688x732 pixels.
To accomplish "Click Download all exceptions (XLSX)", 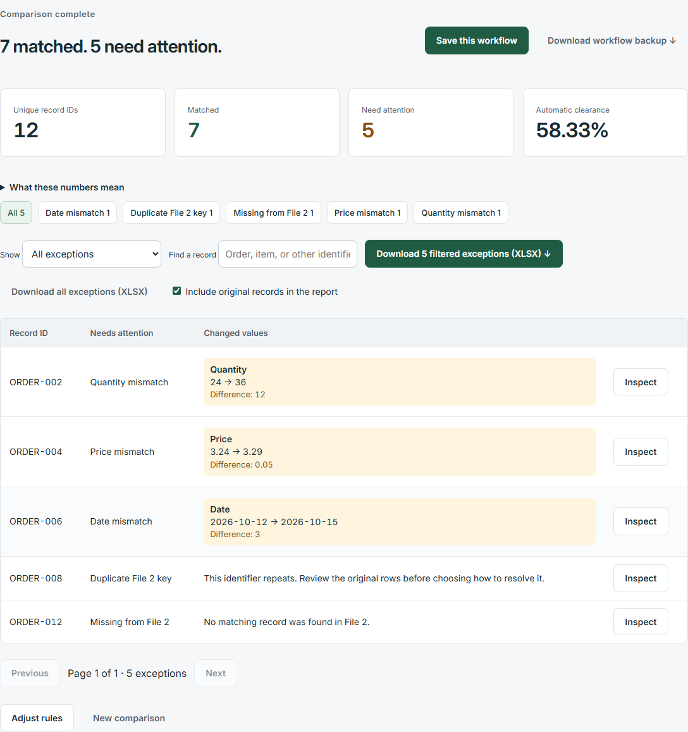I will click(x=79, y=292).
